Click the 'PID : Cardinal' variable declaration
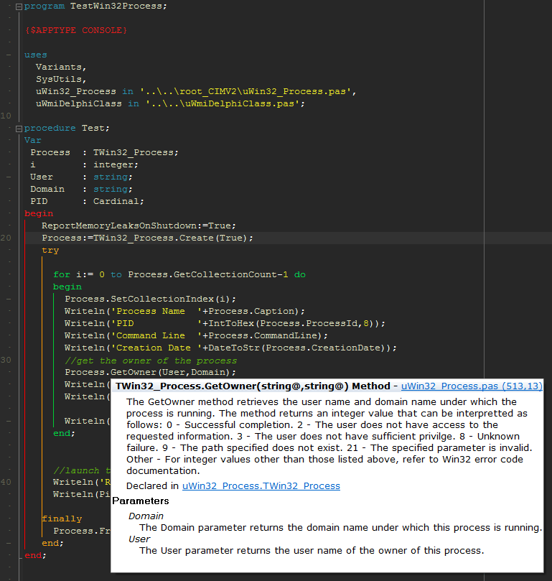This screenshot has width=552, height=581. click(x=87, y=201)
